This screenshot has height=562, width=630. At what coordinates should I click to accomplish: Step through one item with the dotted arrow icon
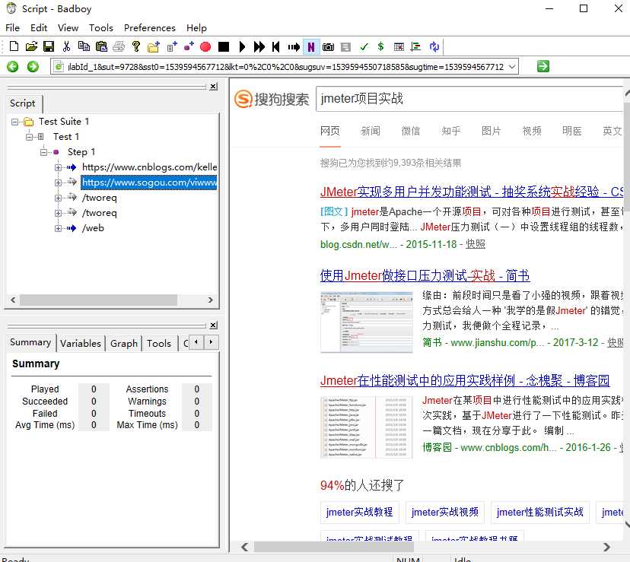click(x=294, y=47)
